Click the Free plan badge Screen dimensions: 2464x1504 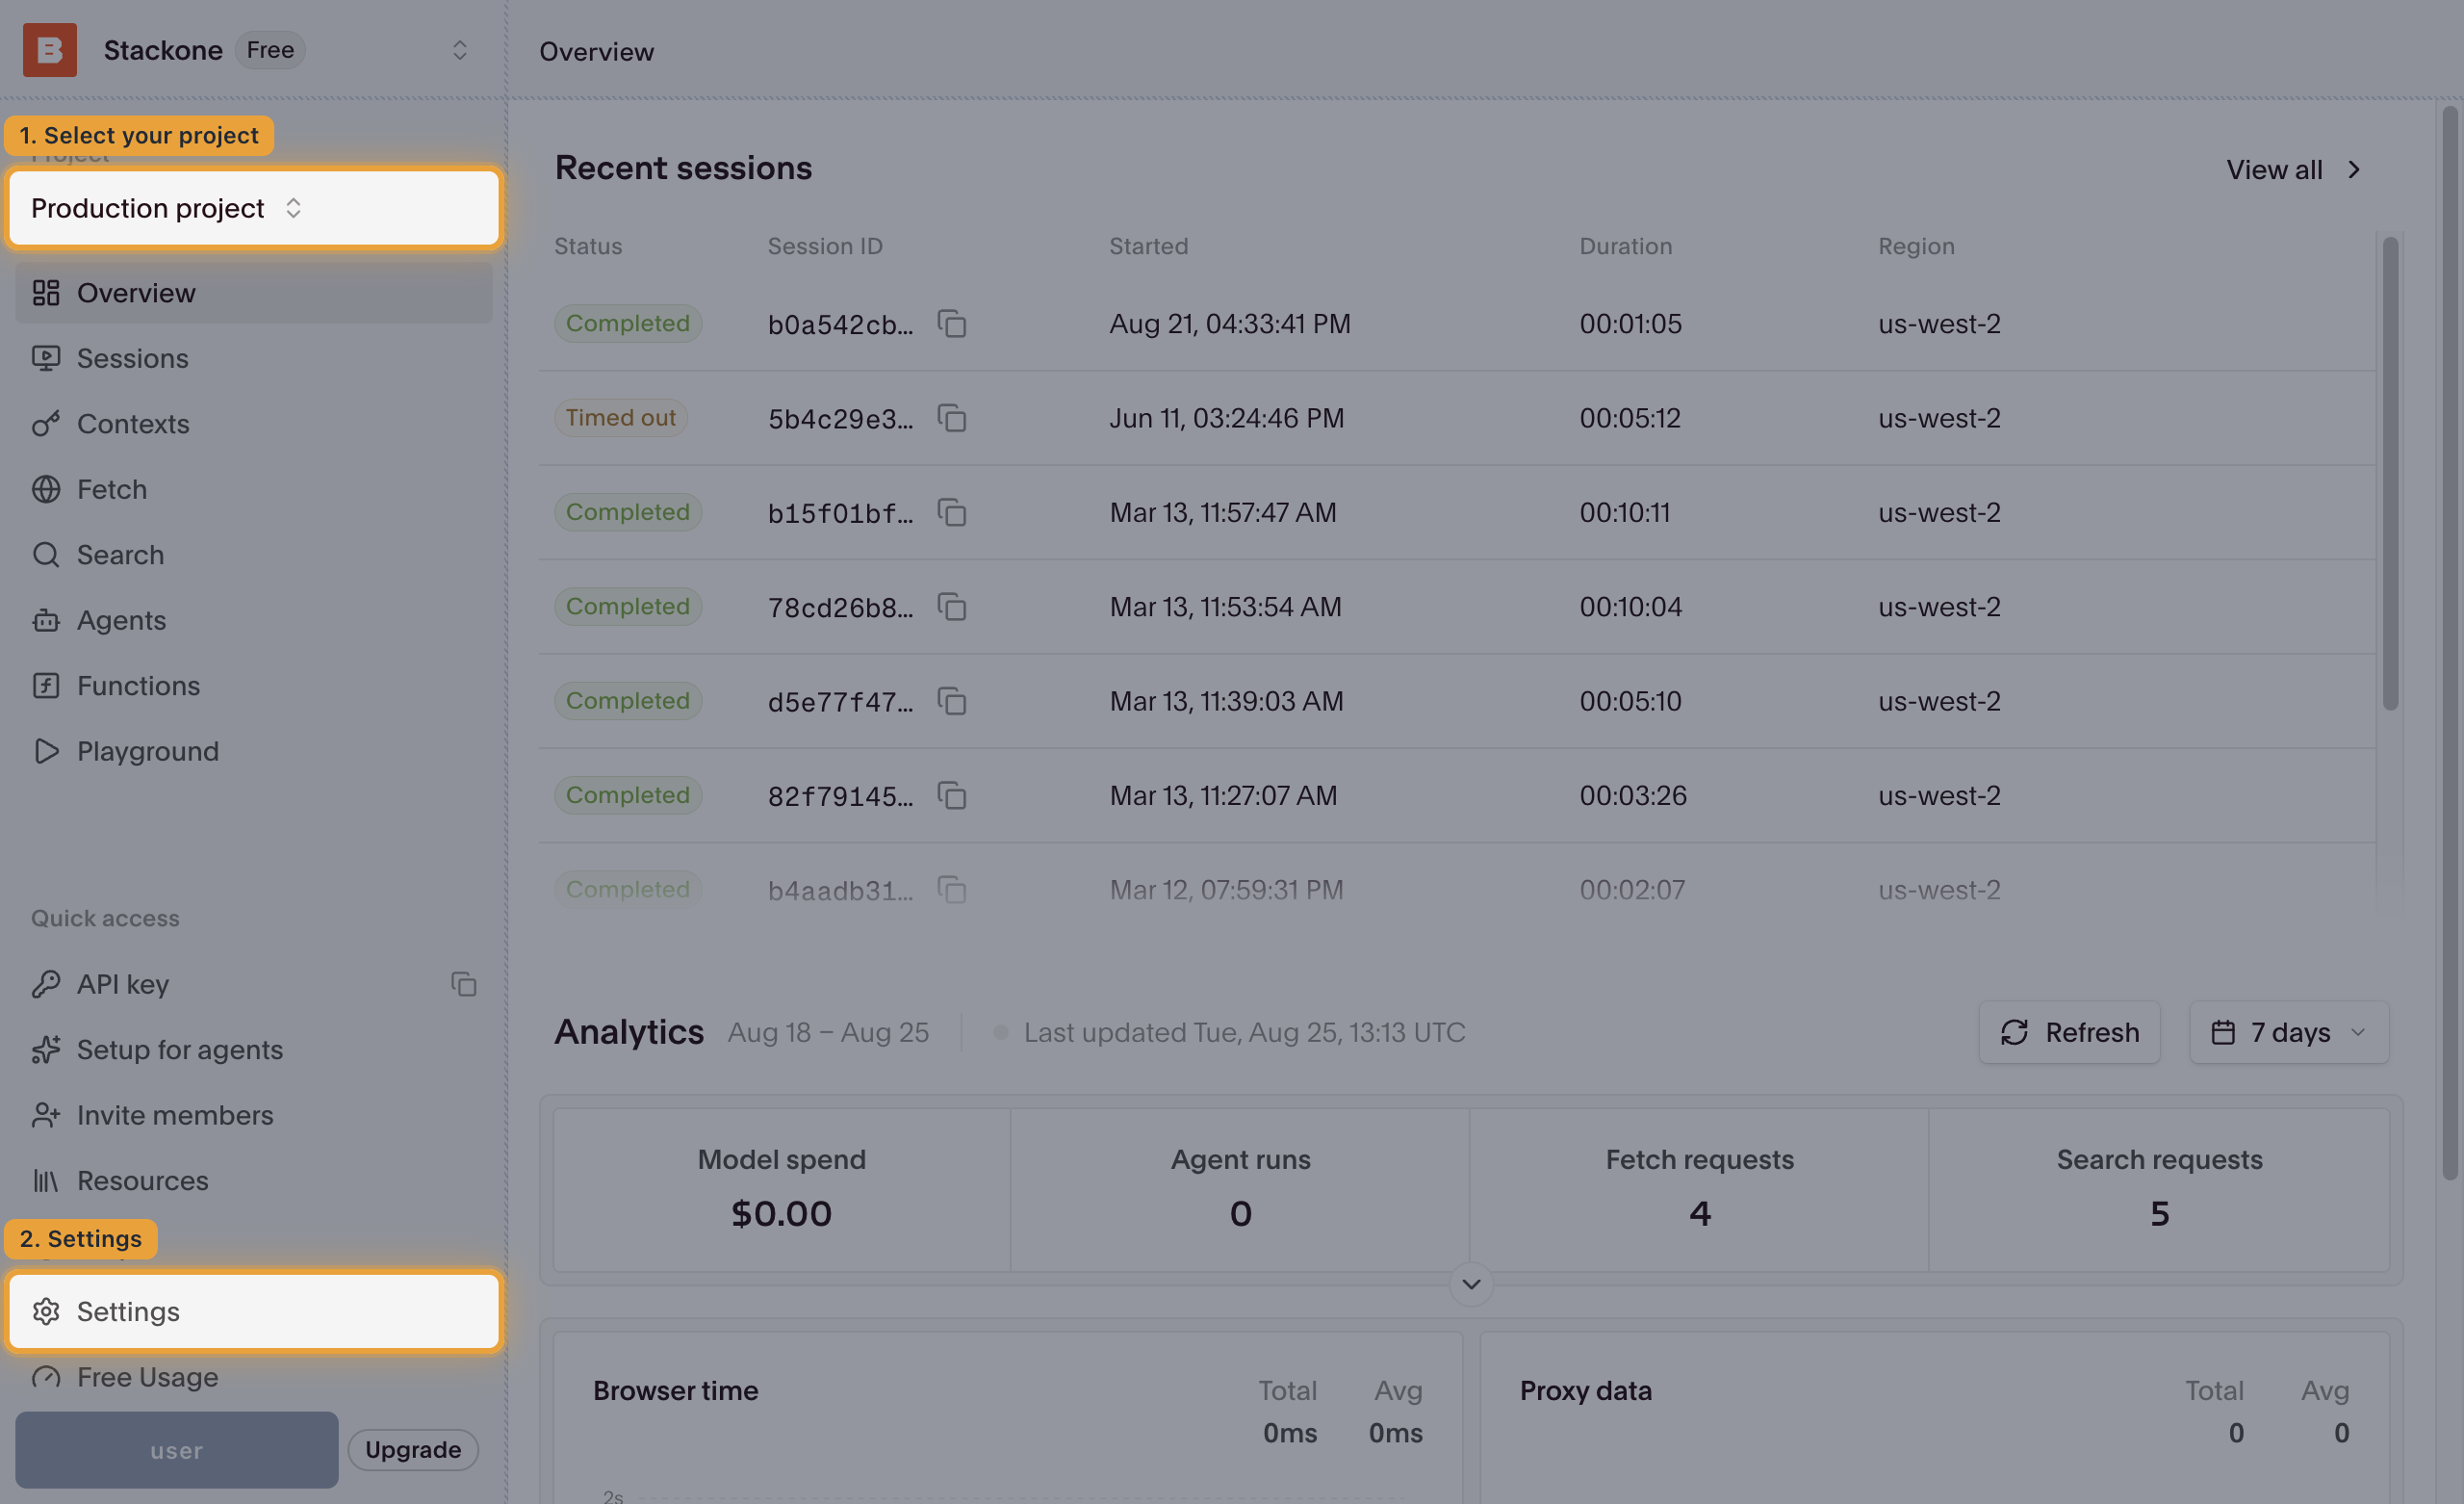270,50
